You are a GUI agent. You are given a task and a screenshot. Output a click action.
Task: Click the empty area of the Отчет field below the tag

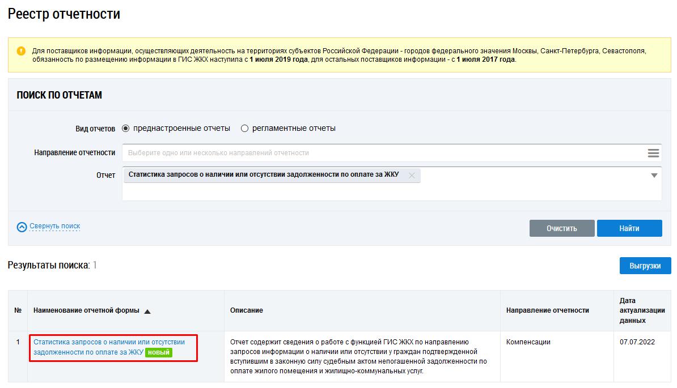point(391,192)
